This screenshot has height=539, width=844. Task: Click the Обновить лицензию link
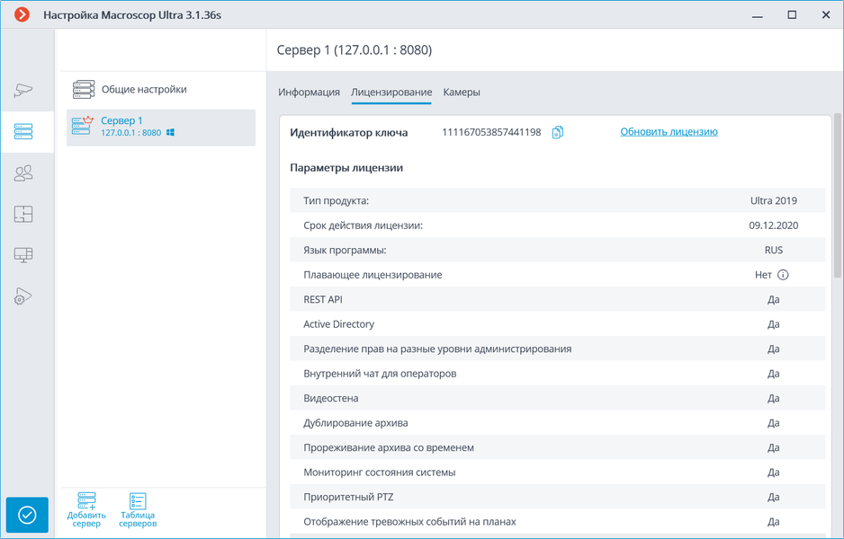pos(669,132)
